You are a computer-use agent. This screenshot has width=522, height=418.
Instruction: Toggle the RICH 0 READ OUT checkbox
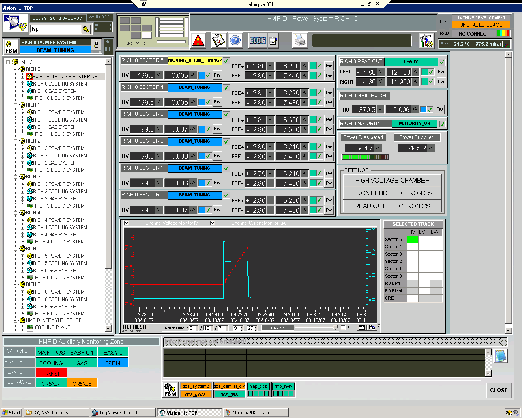point(442,62)
